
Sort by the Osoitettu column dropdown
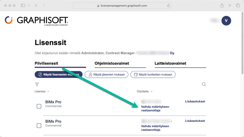click(145, 91)
